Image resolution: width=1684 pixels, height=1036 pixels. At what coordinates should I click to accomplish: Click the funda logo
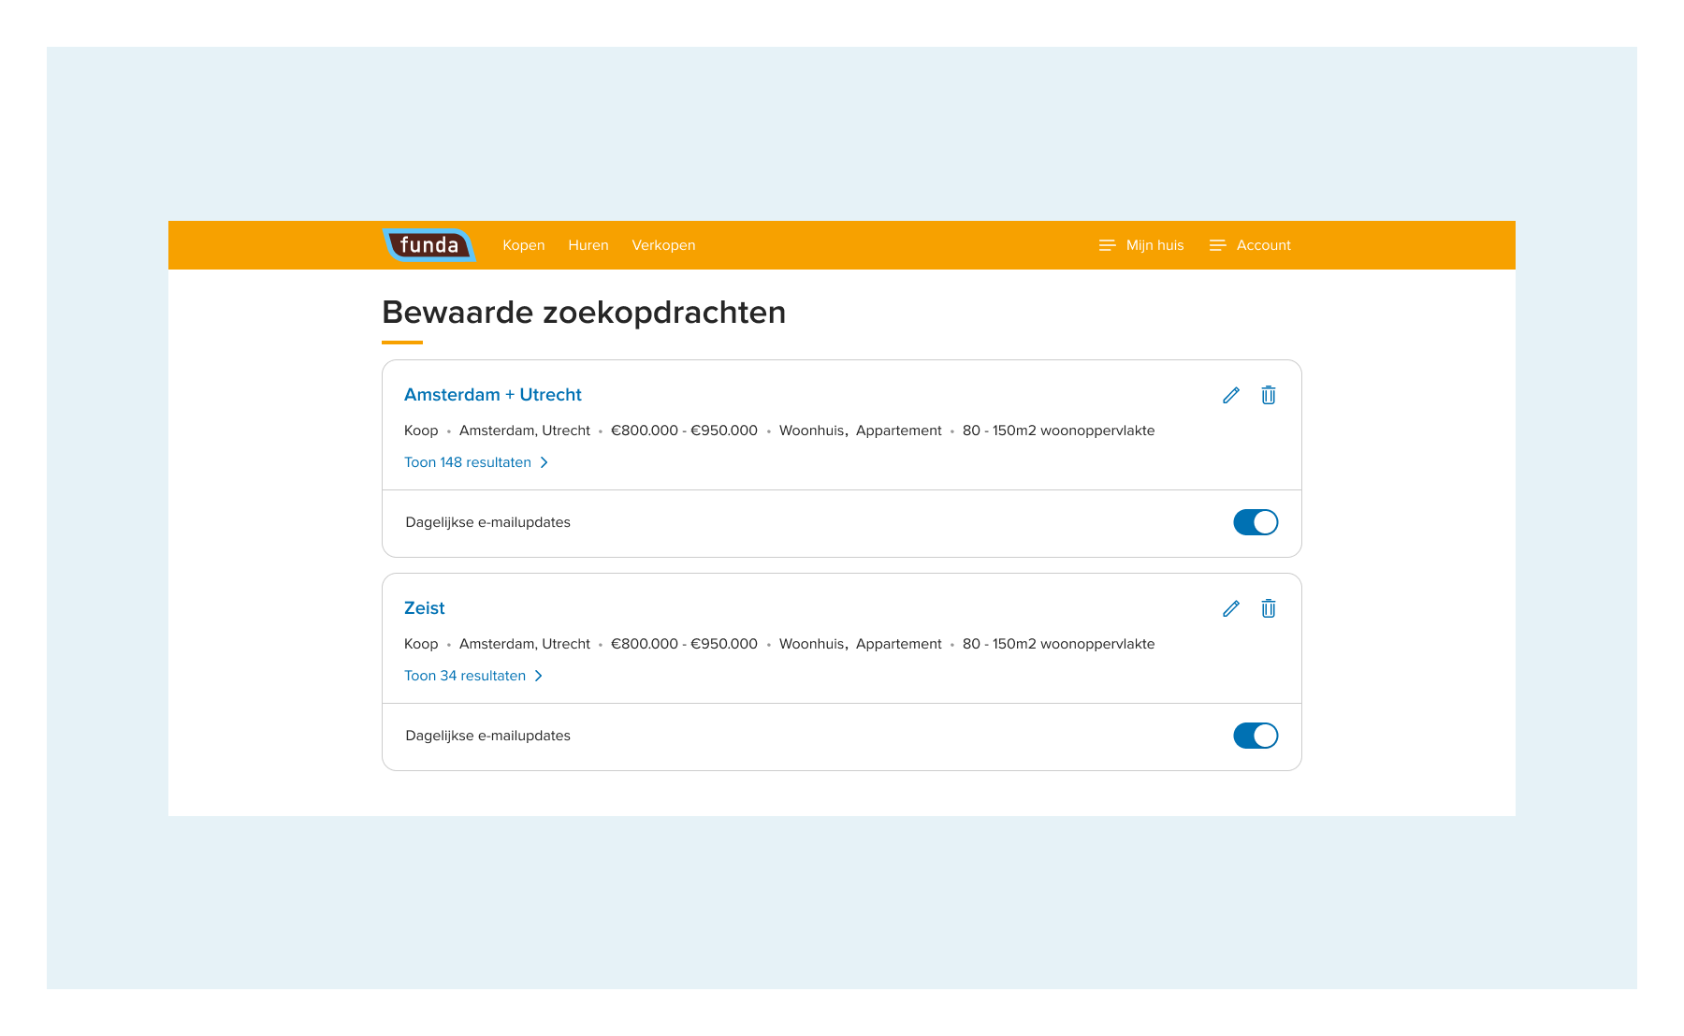(x=429, y=245)
